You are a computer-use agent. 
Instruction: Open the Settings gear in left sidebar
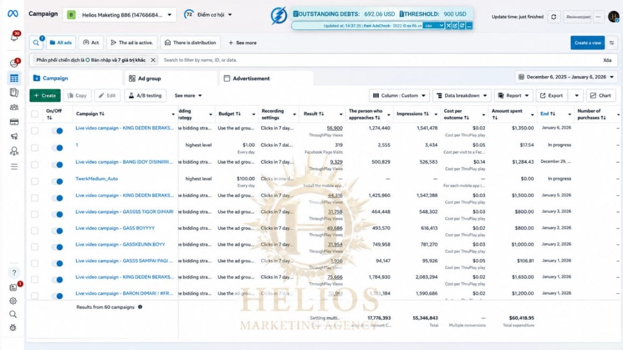(x=13, y=301)
